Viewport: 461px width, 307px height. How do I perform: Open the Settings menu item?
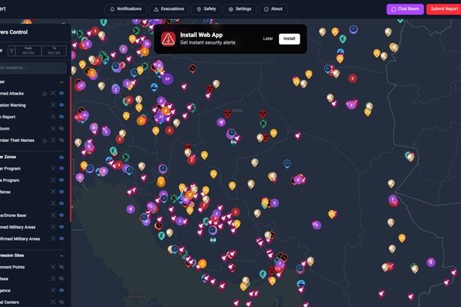click(x=240, y=9)
